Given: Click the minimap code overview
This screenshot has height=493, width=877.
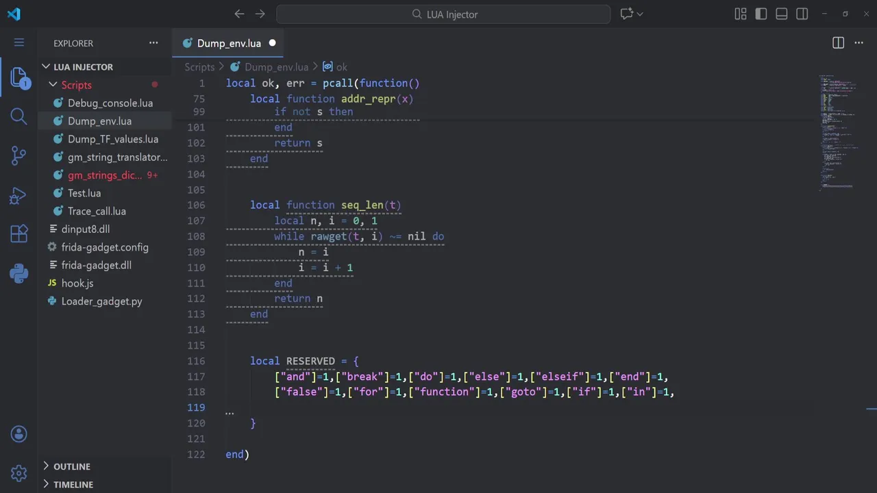Looking at the screenshot, I should 837,130.
